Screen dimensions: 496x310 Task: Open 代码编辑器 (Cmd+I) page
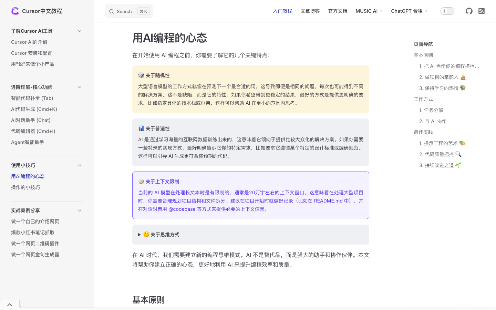[33, 131]
